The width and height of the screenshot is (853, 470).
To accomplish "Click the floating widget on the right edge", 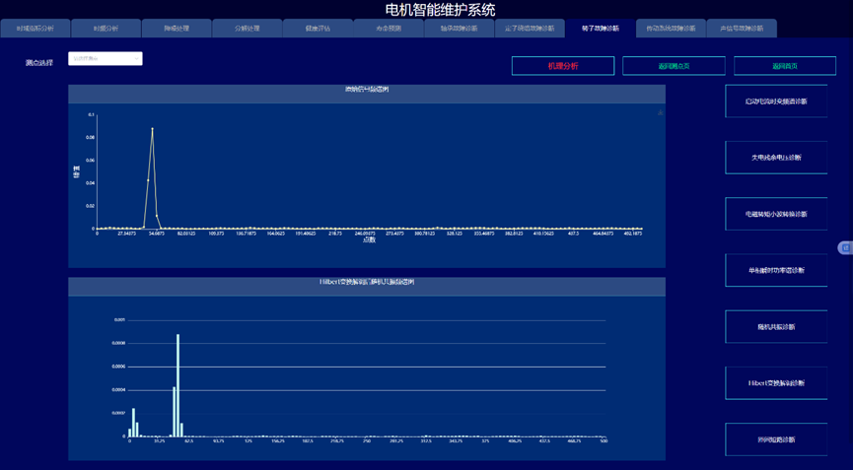I will click(x=845, y=247).
